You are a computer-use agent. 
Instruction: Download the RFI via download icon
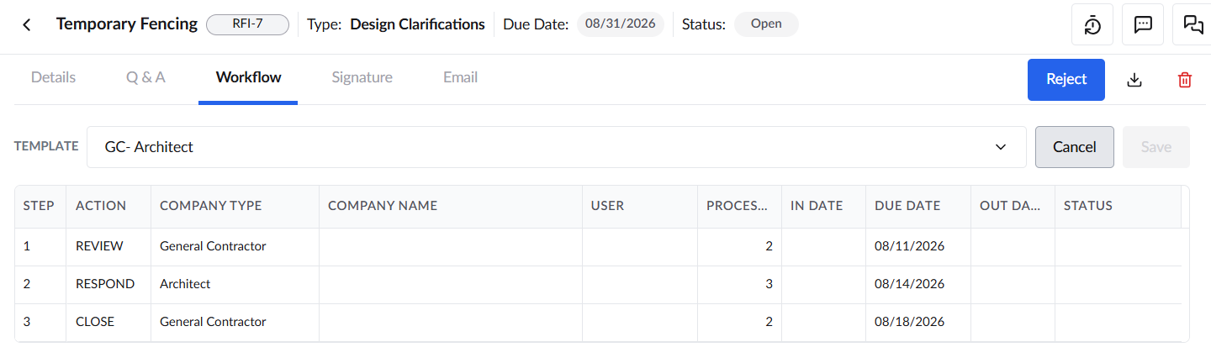coord(1134,80)
